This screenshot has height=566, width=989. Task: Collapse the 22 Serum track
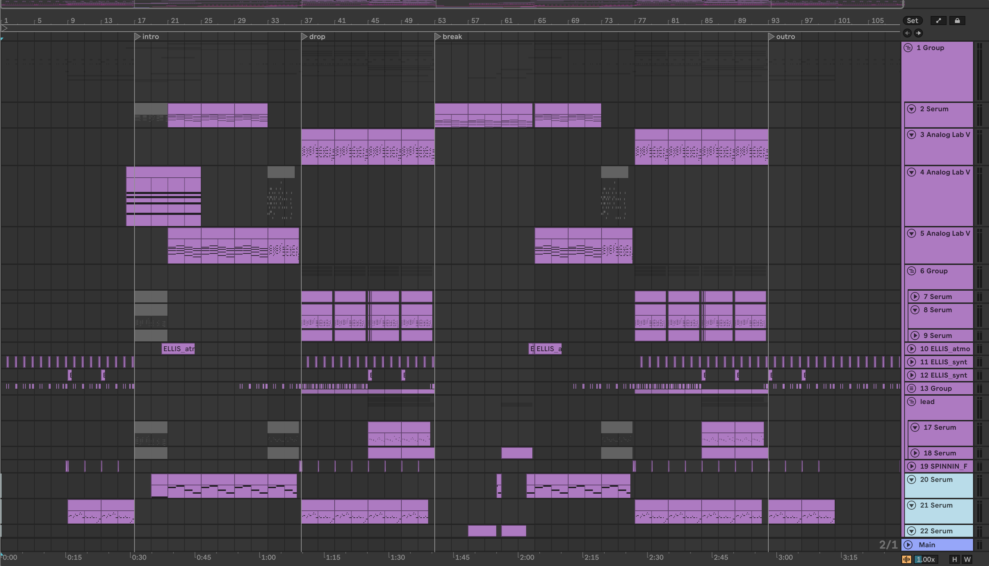tap(912, 531)
